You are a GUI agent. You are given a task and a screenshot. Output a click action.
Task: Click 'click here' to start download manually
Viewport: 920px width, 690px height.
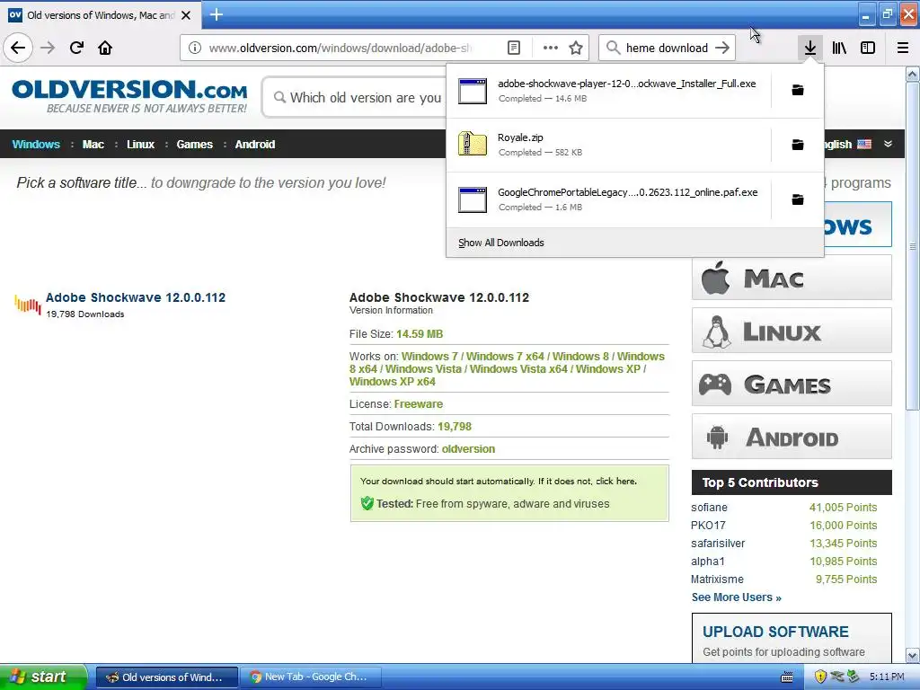point(615,482)
